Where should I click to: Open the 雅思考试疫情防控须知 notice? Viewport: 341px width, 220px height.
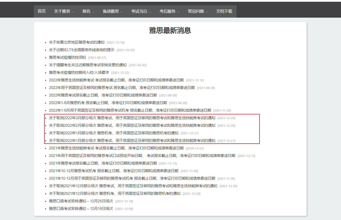[67, 57]
